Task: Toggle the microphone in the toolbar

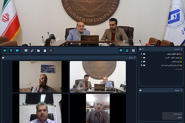Action: coord(11,50)
